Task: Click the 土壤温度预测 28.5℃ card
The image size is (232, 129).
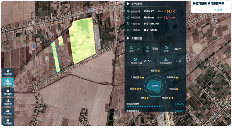Action: click(141, 61)
